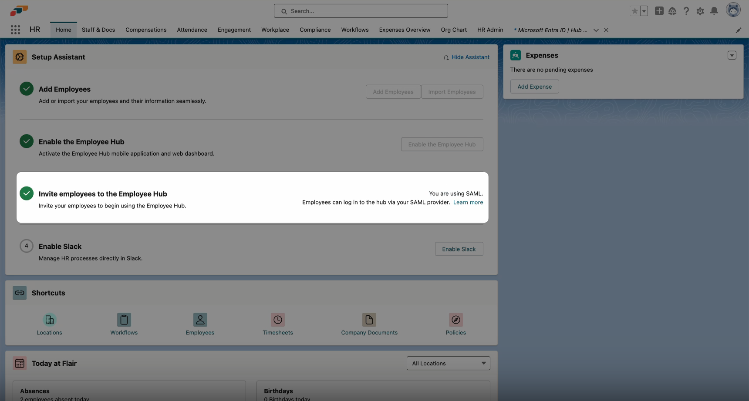
Task: Open the Policies compass icon
Action: coord(456,320)
